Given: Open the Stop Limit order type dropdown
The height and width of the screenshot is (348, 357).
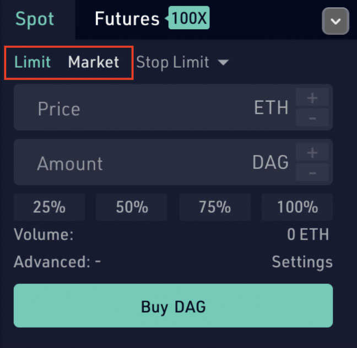Looking at the screenshot, I should click(182, 62).
